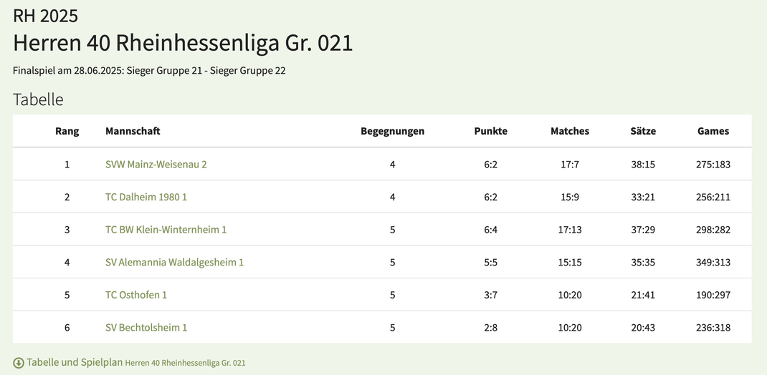Screen dimensions: 767x375
Task: Open TC Dalheim 1980 1 team link
Action: pyautogui.click(x=146, y=198)
